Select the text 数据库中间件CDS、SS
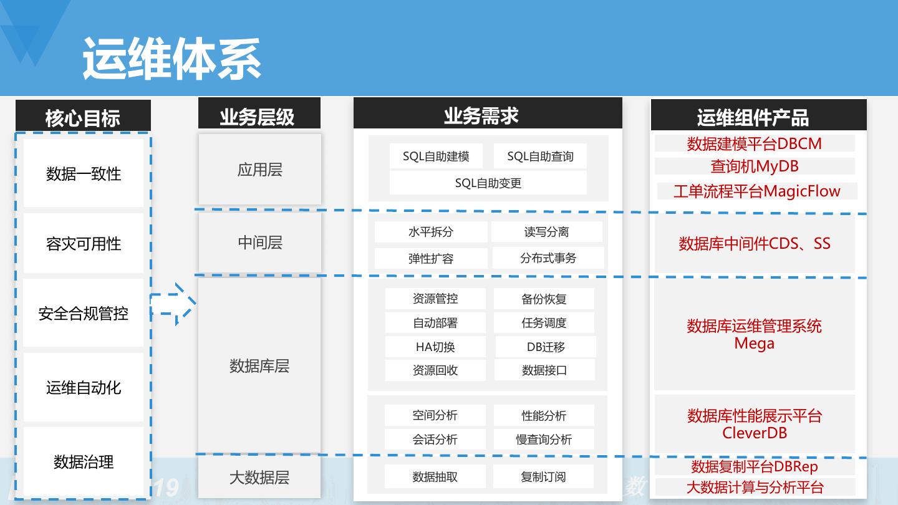This screenshot has height=505, width=898. (755, 243)
